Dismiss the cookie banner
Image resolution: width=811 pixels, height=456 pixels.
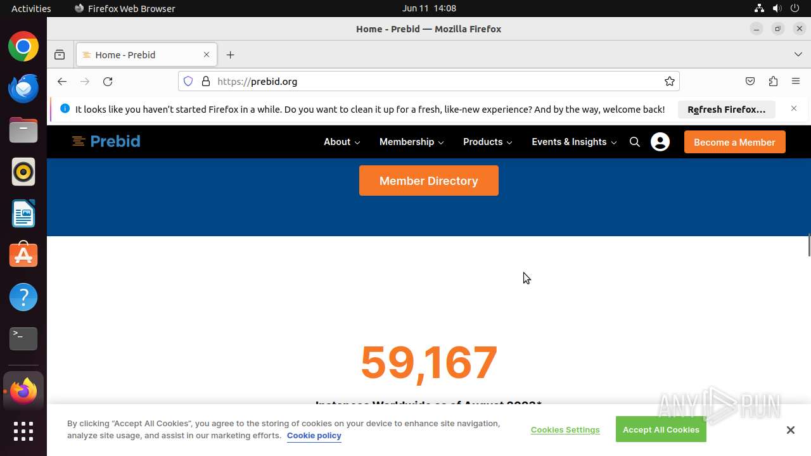(791, 430)
